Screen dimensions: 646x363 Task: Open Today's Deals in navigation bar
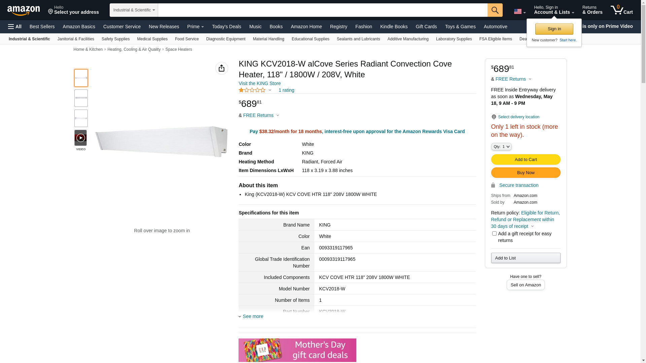pos(226,27)
